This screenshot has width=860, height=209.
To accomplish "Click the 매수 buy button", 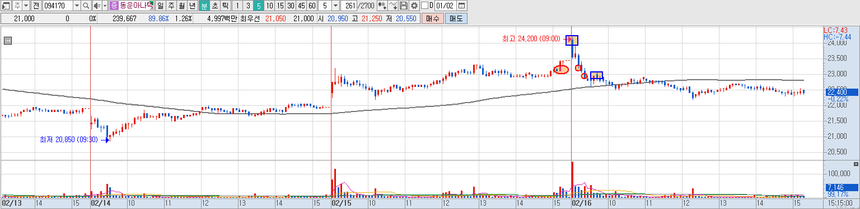I will (432, 18).
